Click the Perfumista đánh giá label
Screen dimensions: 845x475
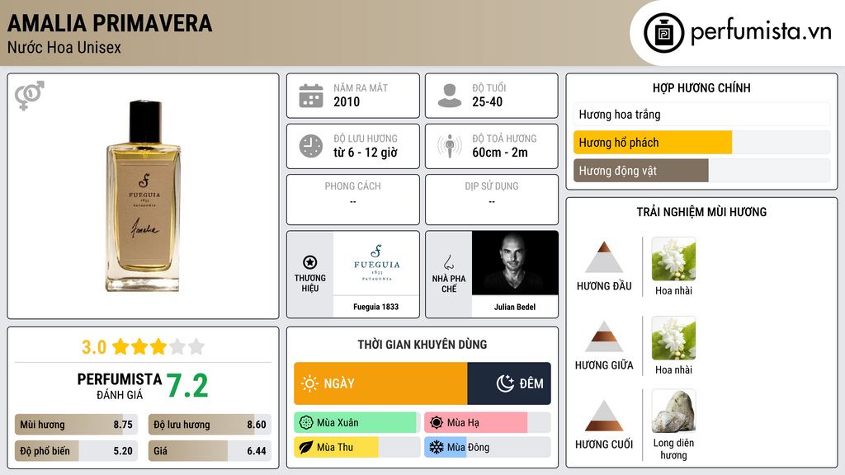click(119, 387)
